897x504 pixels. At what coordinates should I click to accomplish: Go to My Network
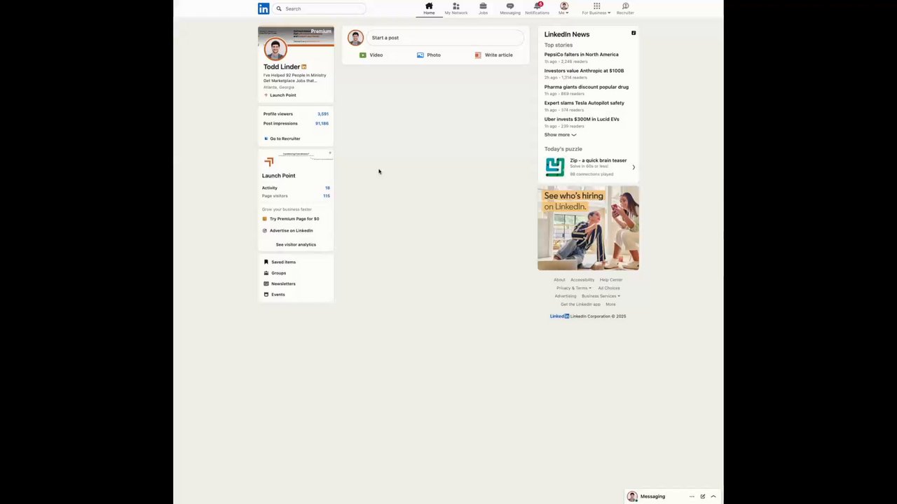tap(456, 8)
